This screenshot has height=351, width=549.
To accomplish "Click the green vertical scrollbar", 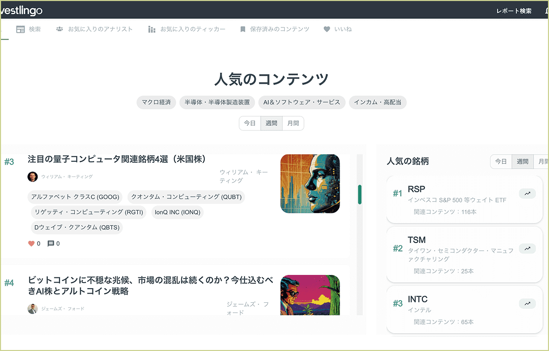I will [x=360, y=194].
